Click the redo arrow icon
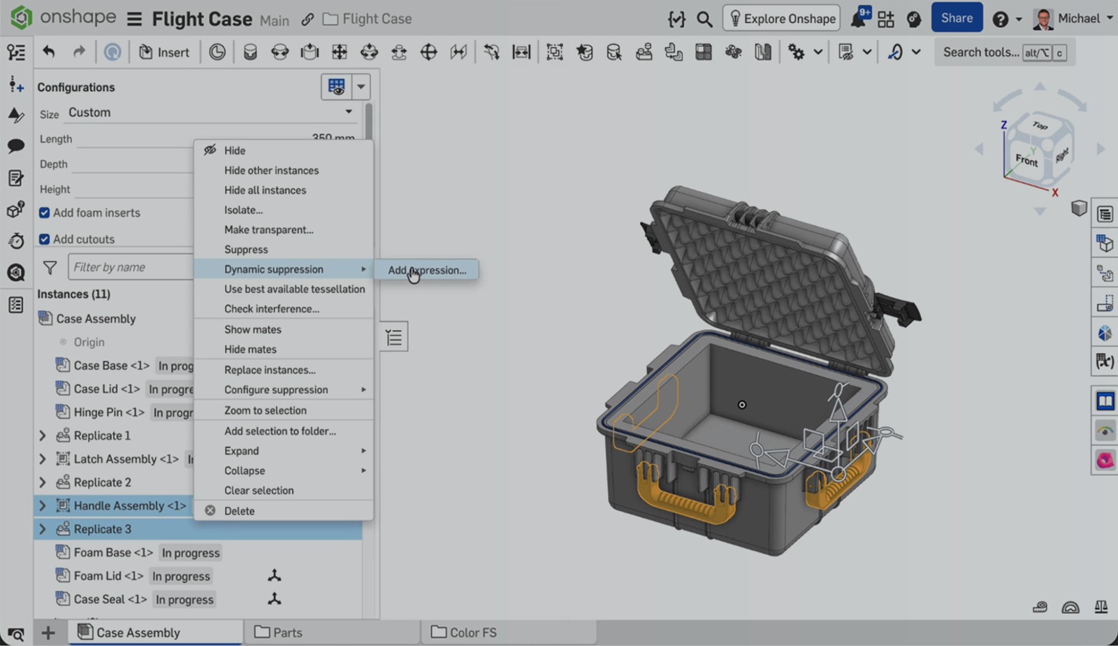This screenshot has width=1118, height=646. [x=79, y=52]
